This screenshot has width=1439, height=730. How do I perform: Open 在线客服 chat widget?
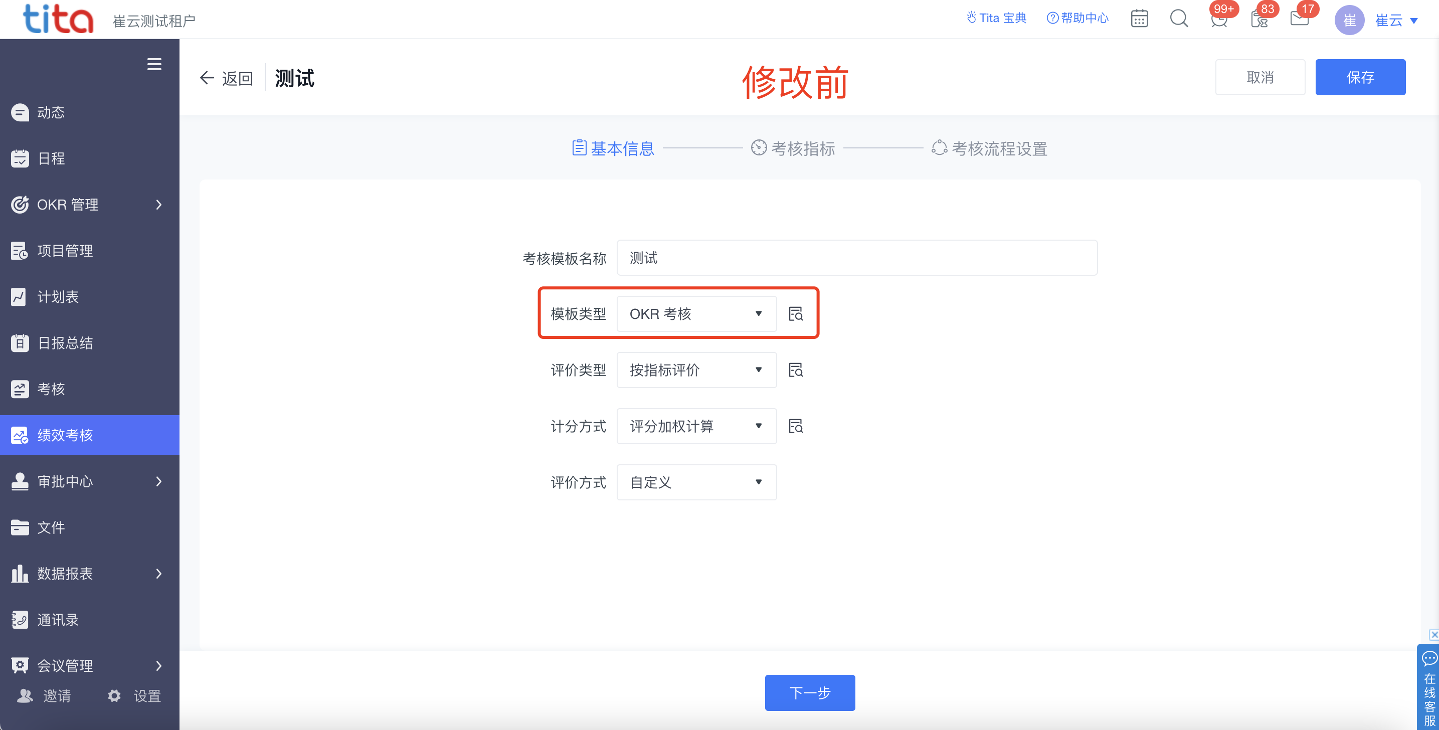pyautogui.click(x=1429, y=687)
